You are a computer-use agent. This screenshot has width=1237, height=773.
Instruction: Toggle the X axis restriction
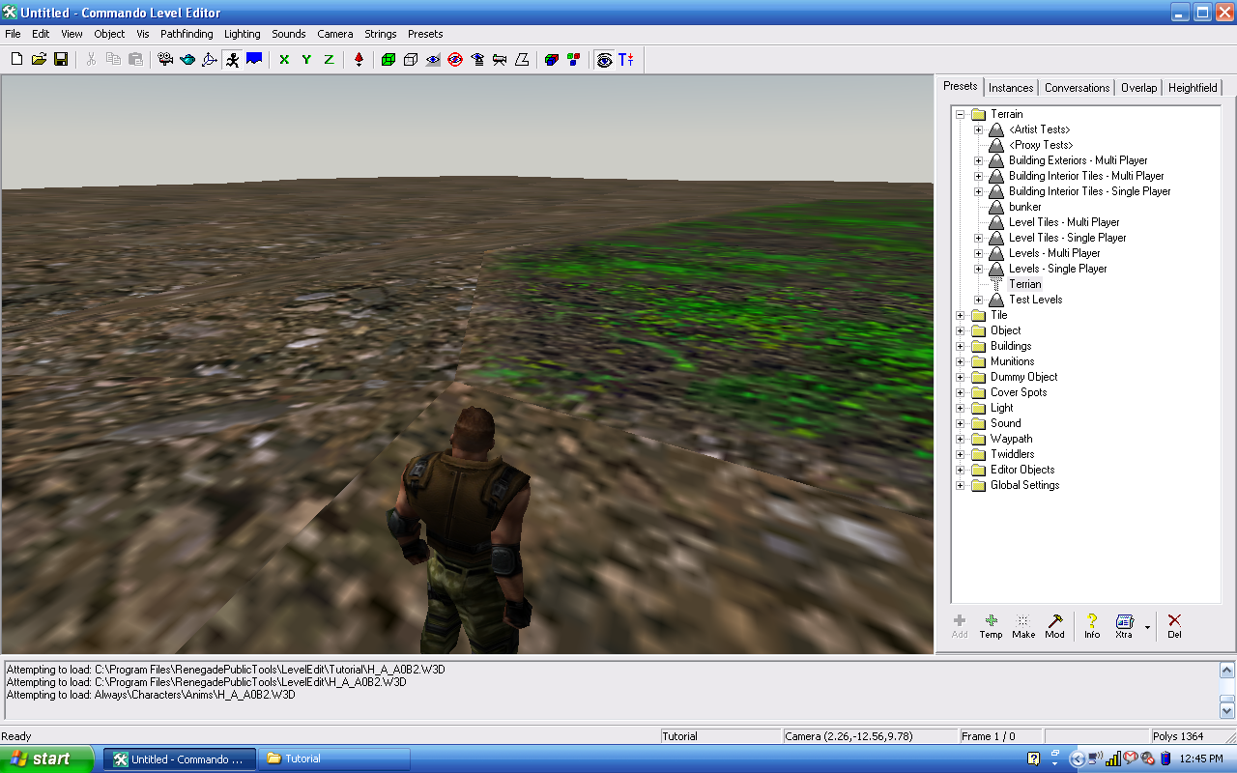click(284, 60)
